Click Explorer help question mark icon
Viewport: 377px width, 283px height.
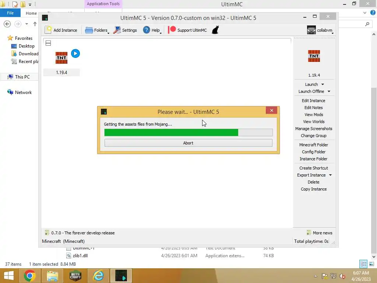(x=373, y=13)
